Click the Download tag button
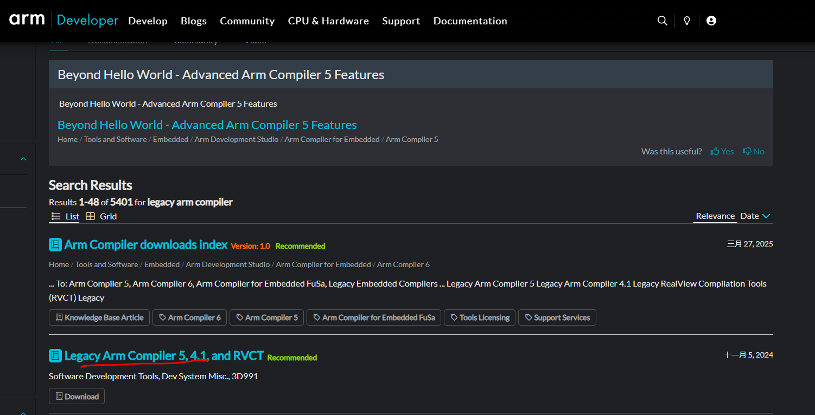Image resolution: width=815 pixels, height=415 pixels. [x=77, y=397]
